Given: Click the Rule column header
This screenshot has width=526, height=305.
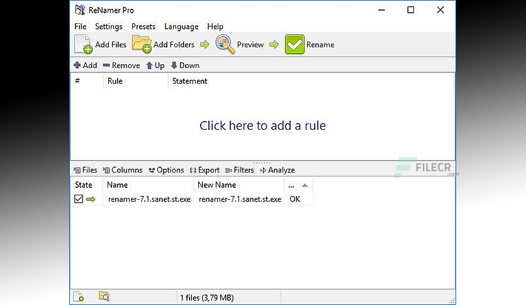Looking at the screenshot, I should tap(135, 81).
